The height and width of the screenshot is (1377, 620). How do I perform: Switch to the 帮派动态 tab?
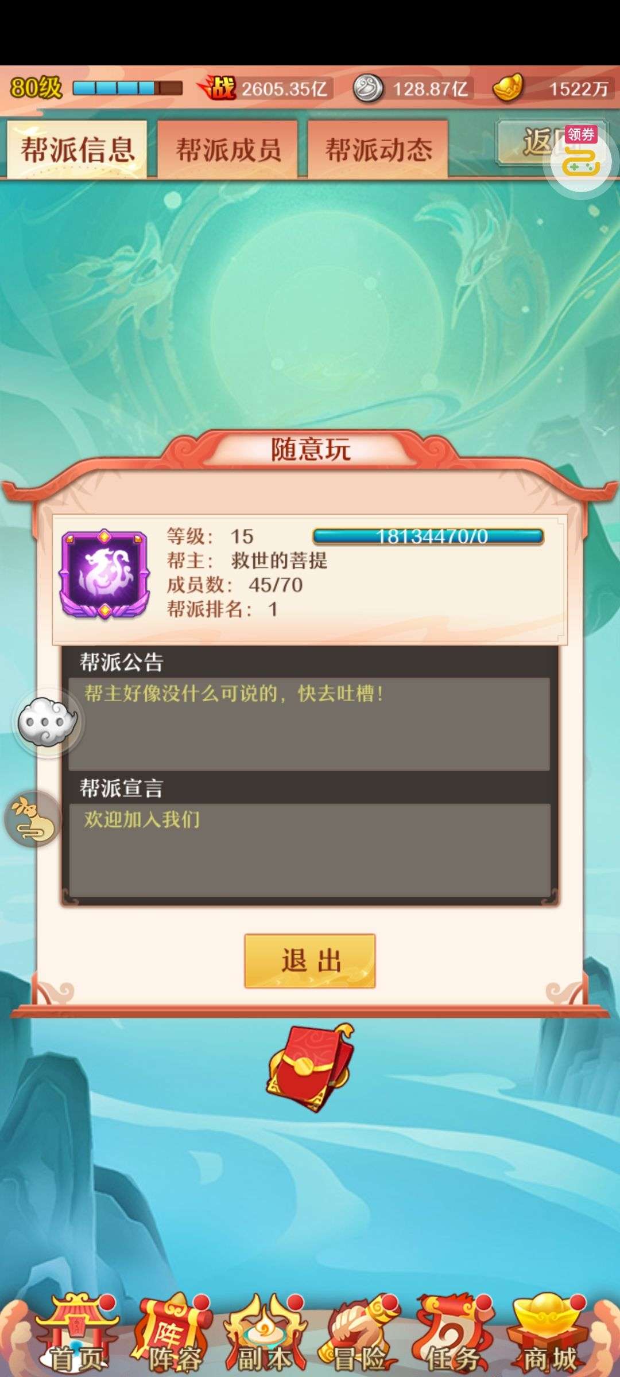tap(378, 149)
